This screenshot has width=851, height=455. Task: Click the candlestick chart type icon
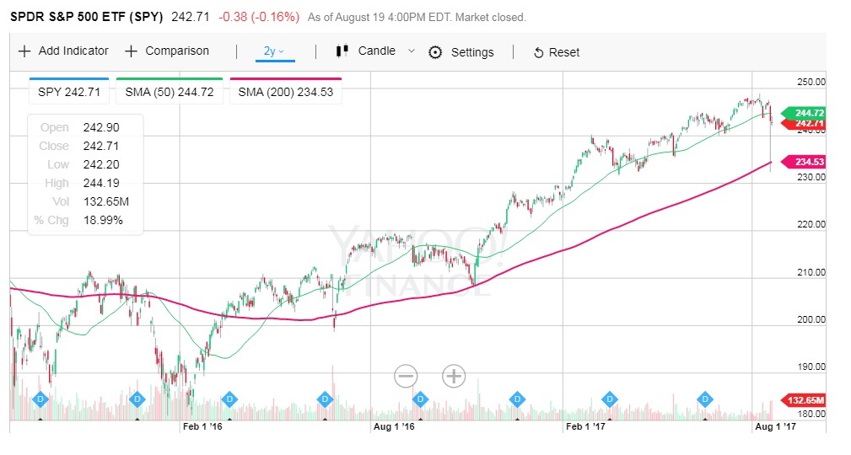point(342,51)
